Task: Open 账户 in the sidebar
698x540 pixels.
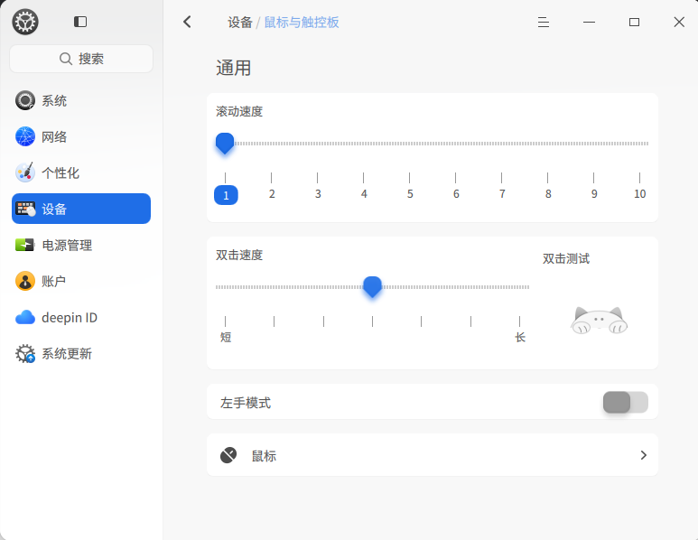Action: 81,281
